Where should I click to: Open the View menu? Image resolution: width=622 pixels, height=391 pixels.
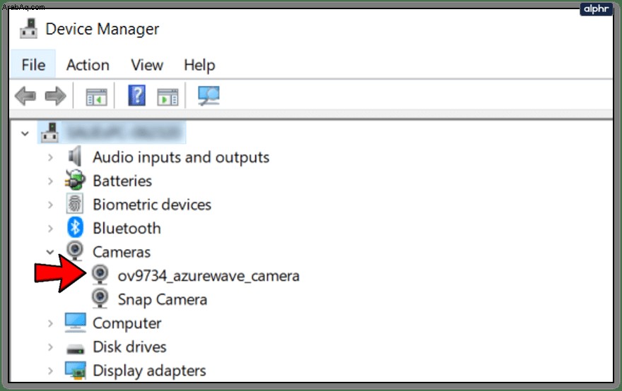click(147, 64)
